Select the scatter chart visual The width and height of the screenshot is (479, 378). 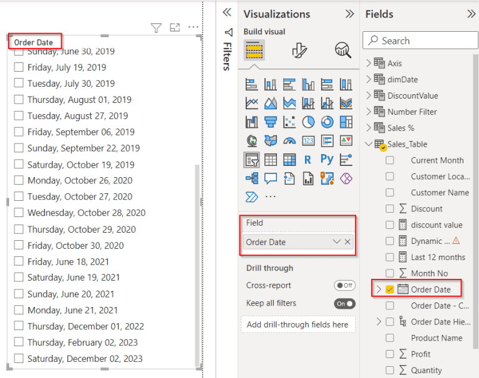tap(289, 122)
